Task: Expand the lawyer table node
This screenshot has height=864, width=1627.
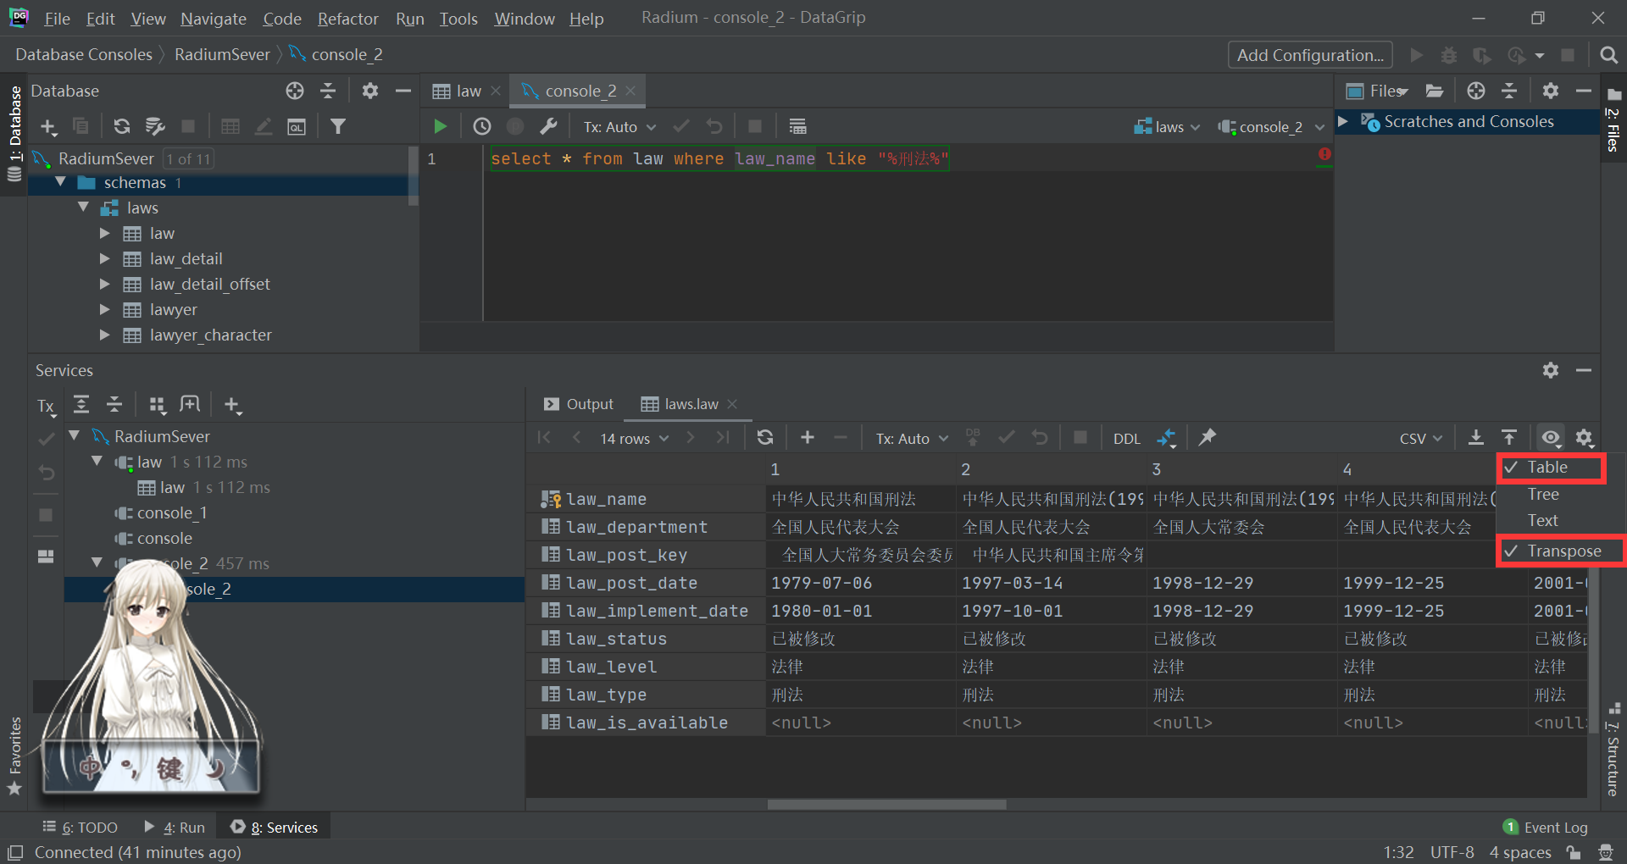Action: coord(104,309)
